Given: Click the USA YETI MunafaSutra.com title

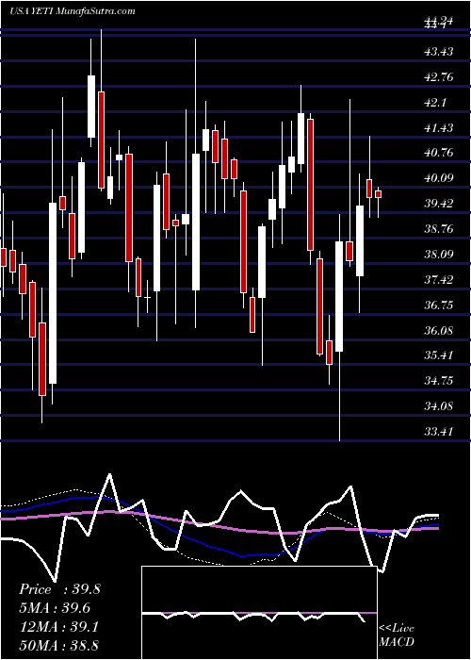Looking at the screenshot, I should (x=72, y=11).
